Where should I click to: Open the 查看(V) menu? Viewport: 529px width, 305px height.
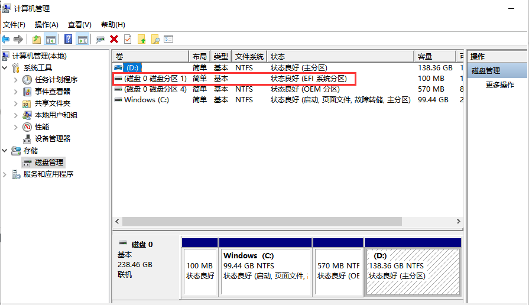coord(79,24)
